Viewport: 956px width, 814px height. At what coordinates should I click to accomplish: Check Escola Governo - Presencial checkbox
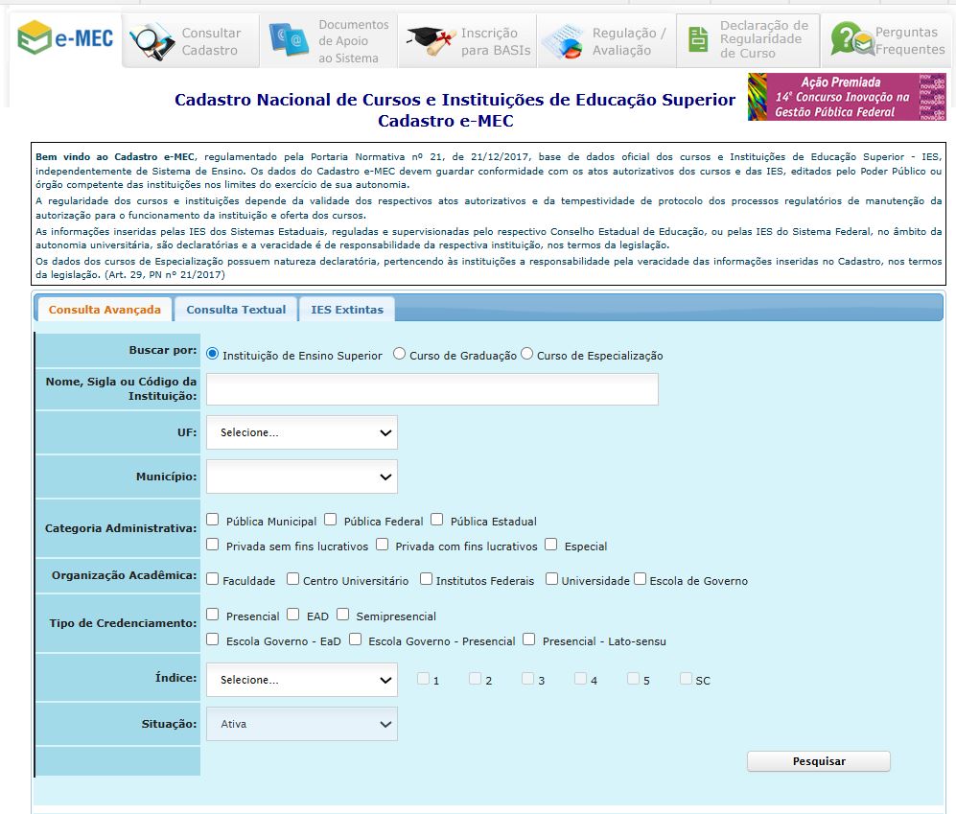pyautogui.click(x=356, y=640)
